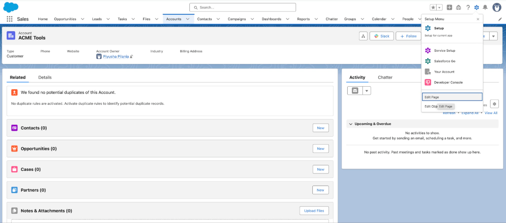This screenshot has width=506, height=223.
Task: Click the pencil icon to edit navigation
Action: (x=500, y=19)
